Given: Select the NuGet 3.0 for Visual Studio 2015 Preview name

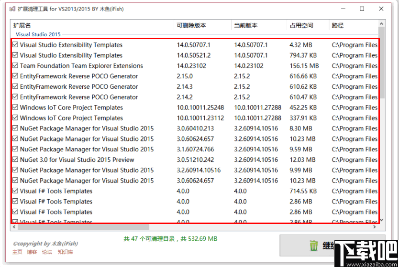Looking at the screenshot, I should pyautogui.click(x=77, y=160).
